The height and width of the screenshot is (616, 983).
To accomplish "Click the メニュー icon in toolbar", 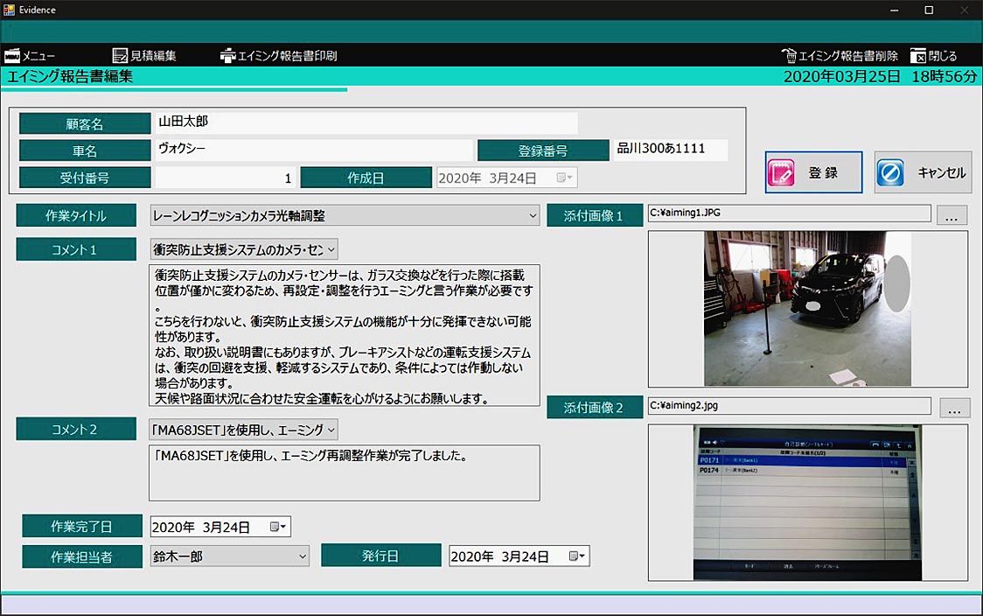I will (12, 56).
